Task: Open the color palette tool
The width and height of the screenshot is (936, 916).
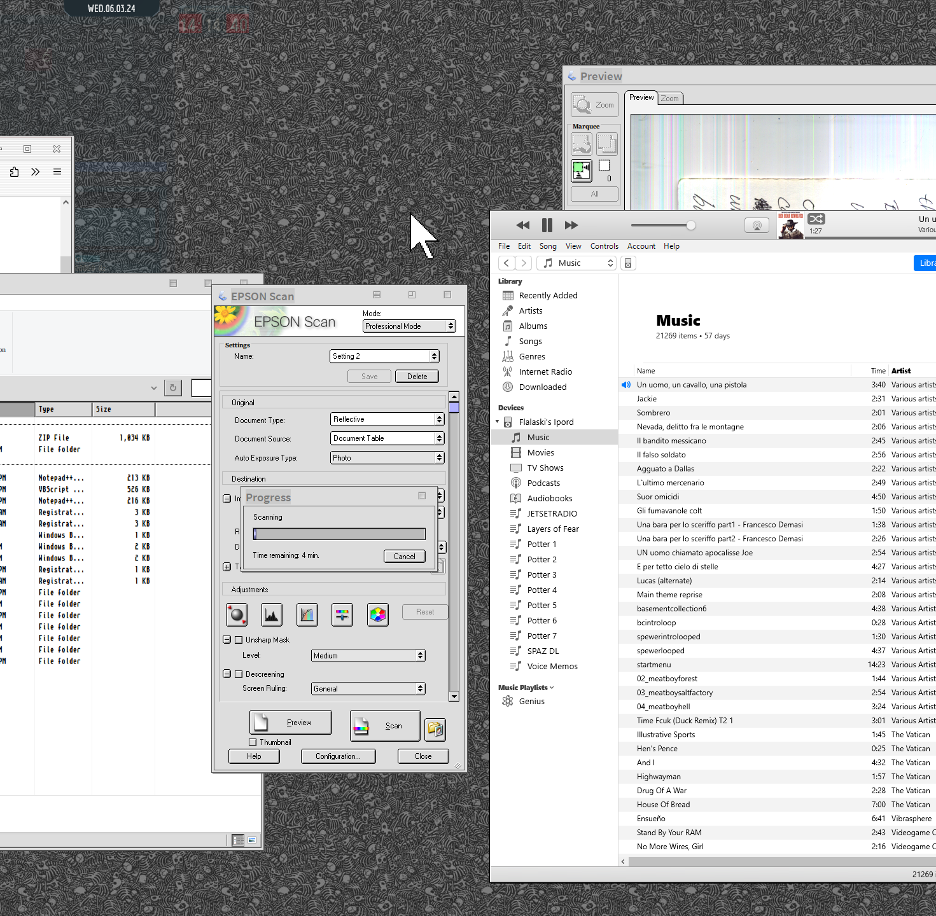Action: click(x=378, y=614)
